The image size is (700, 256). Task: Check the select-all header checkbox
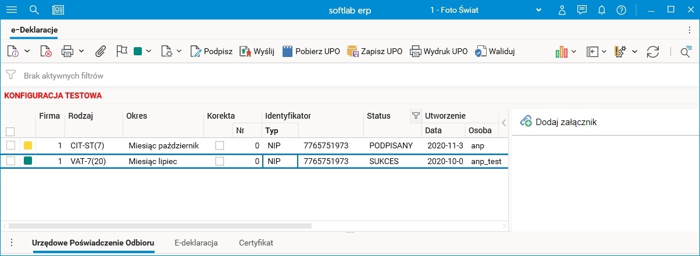tap(10, 131)
